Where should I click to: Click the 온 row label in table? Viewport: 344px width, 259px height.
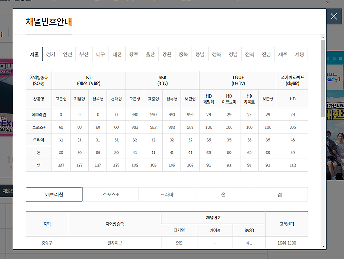tap(39, 153)
